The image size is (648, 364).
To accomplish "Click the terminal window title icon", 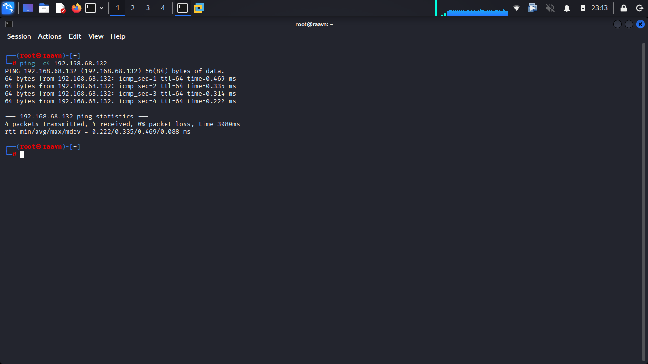I will pos(9,24).
